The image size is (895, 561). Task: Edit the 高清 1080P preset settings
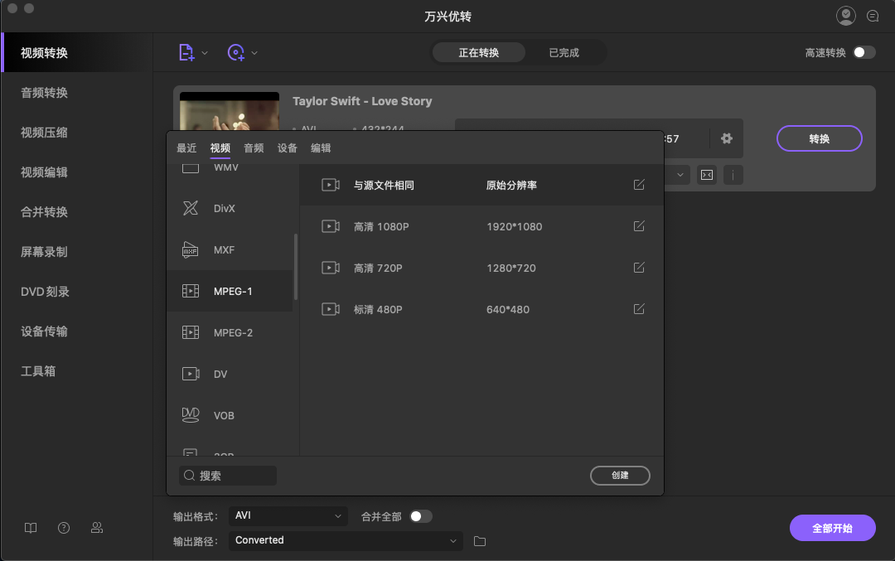pos(638,225)
